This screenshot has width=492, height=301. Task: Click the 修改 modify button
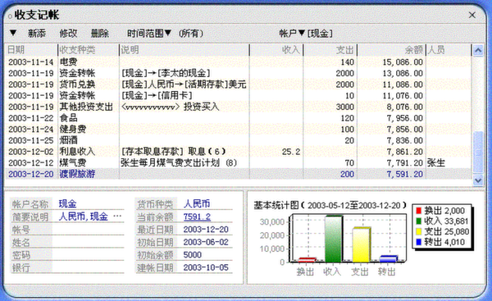(x=68, y=33)
